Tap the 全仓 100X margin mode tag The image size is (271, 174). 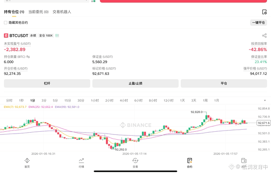click(x=46, y=36)
